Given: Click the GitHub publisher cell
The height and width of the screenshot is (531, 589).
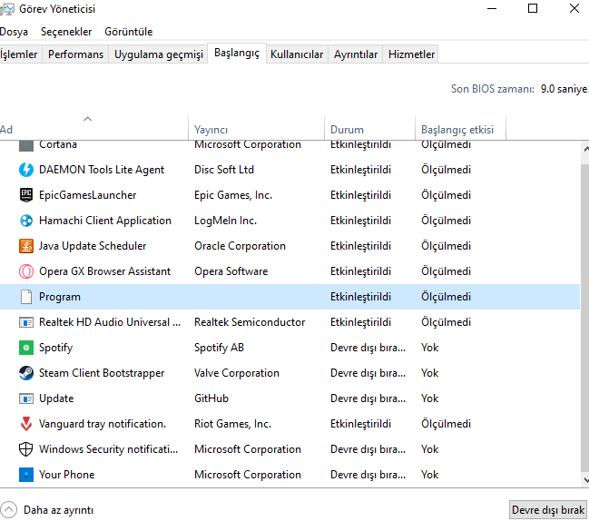Looking at the screenshot, I should pos(211,398).
